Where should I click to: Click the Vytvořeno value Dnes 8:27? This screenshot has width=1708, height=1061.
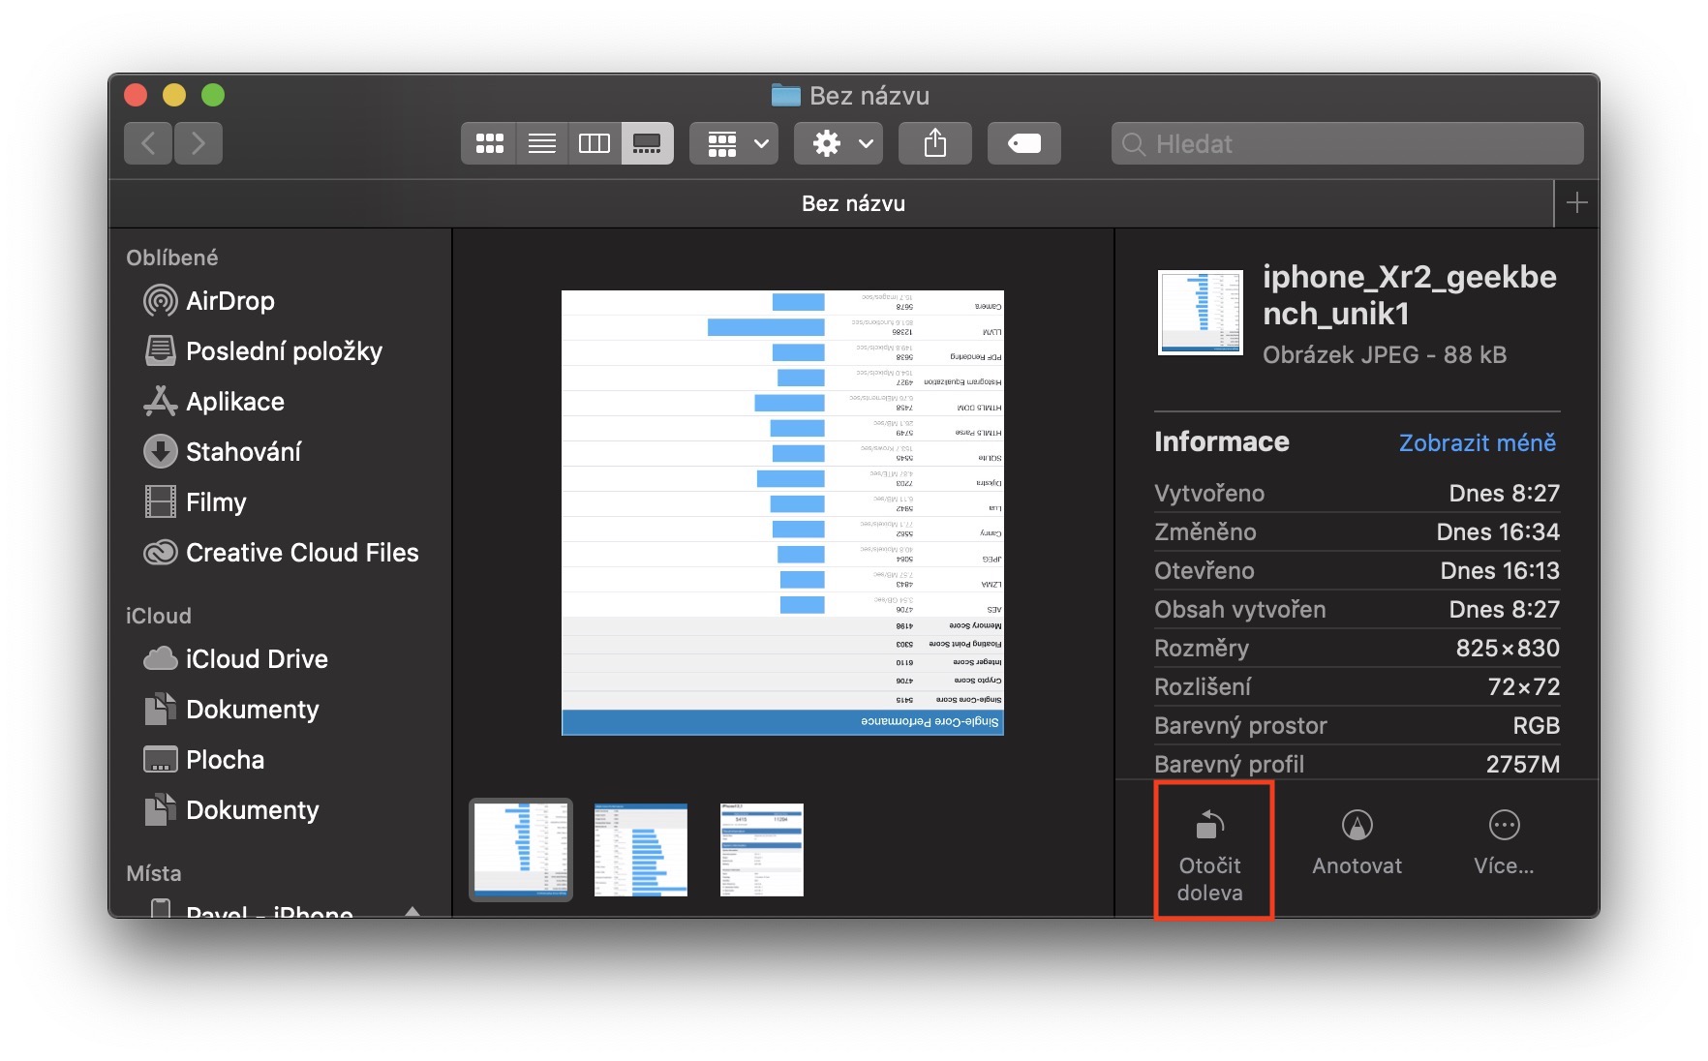1504,494
